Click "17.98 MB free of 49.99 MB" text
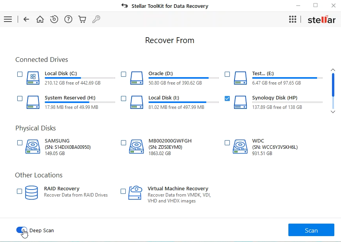This screenshot has height=242, width=341. [x=71, y=107]
